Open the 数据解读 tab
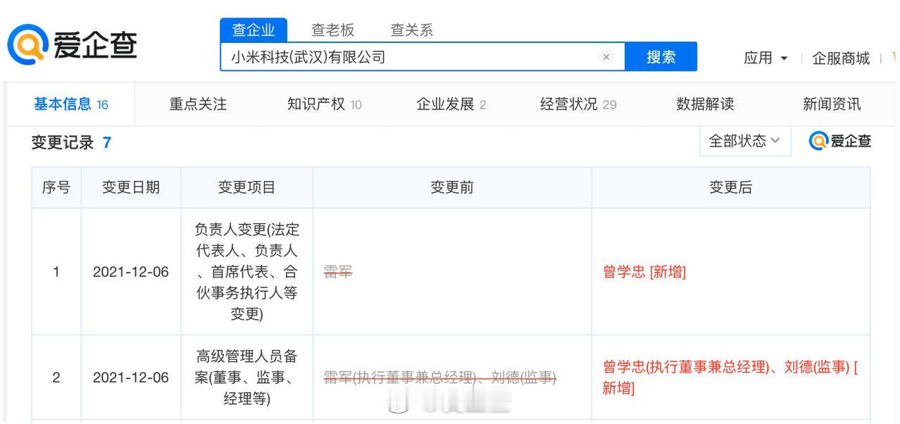Viewport: 900px width, 424px height. click(705, 104)
